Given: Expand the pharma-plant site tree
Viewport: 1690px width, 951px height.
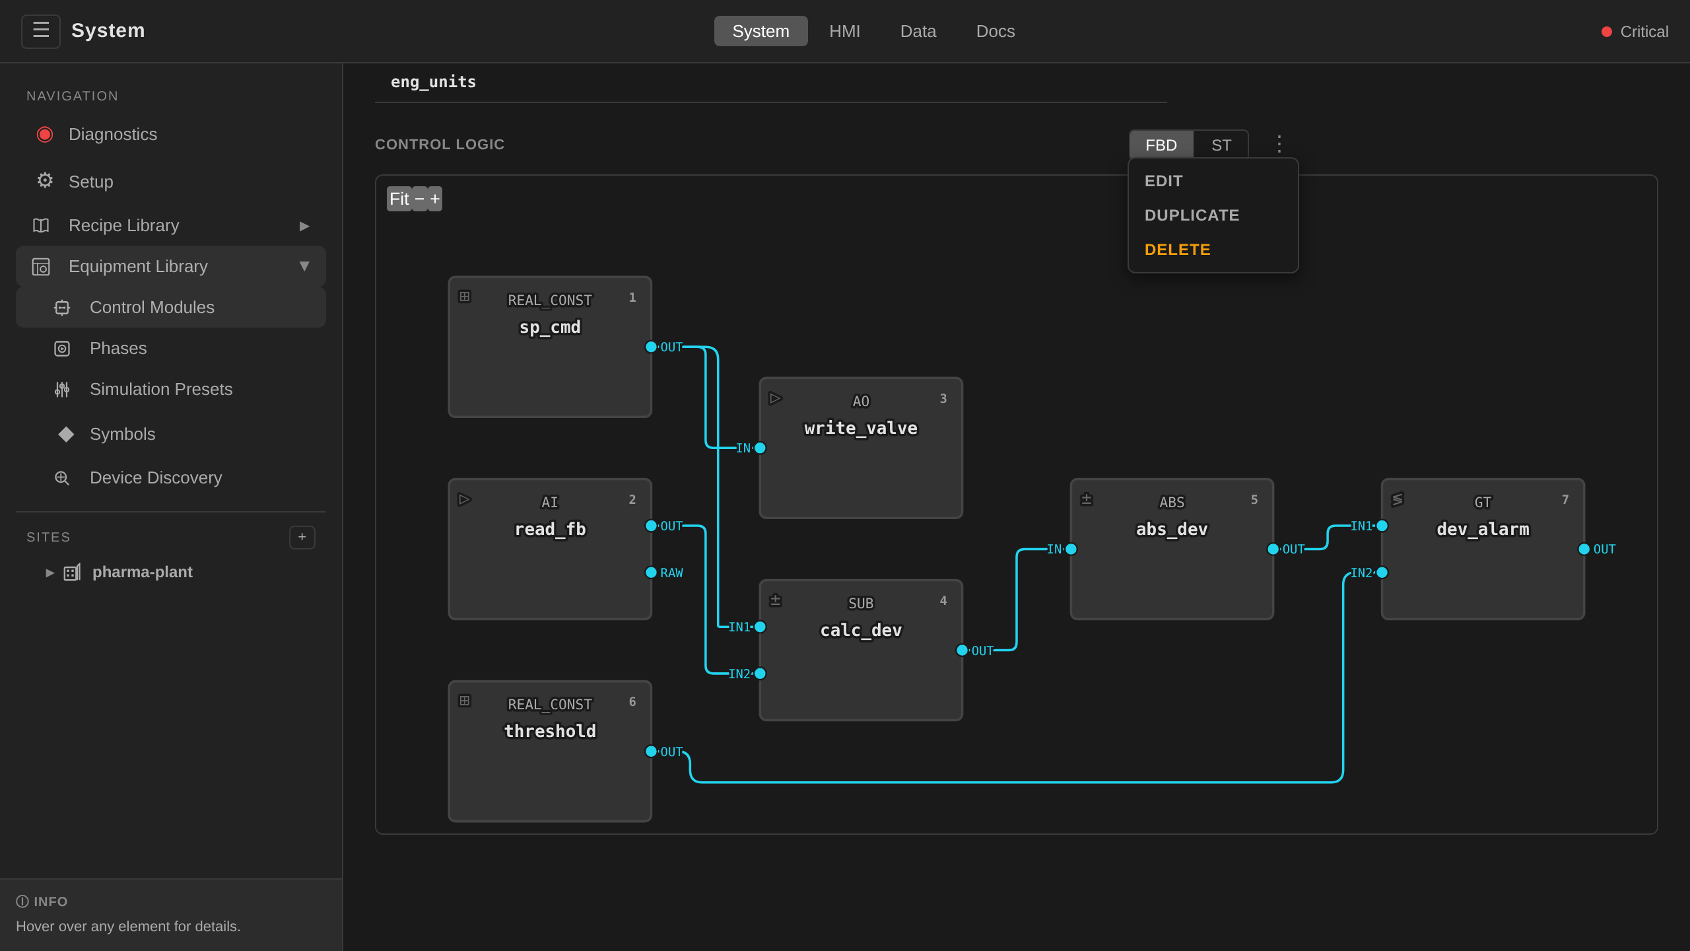Looking at the screenshot, I should pyautogui.click(x=50, y=573).
